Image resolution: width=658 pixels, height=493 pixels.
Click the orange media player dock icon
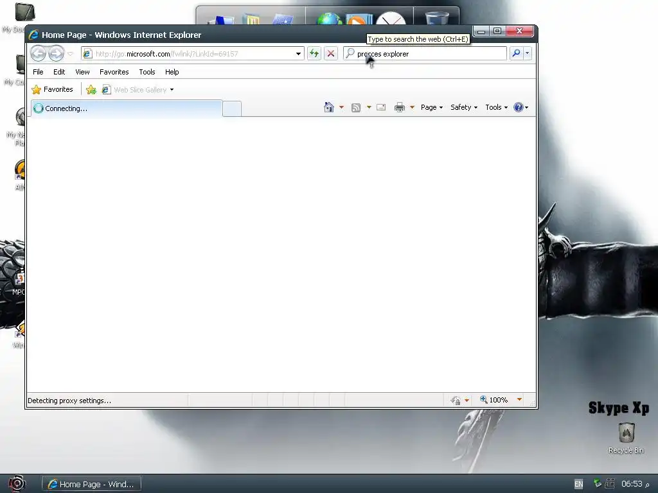coord(359,20)
